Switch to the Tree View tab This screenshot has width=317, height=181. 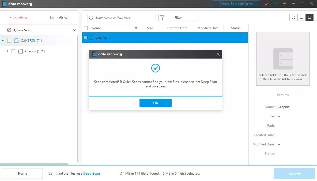point(58,18)
